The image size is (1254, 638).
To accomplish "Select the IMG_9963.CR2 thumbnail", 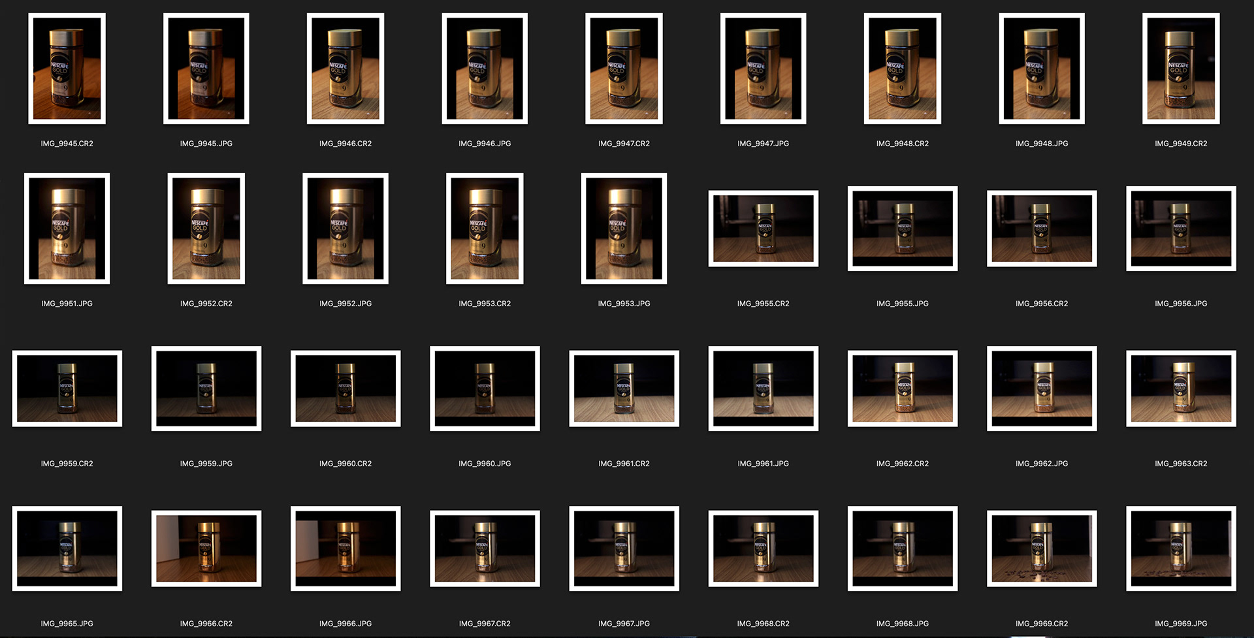I will [1181, 389].
